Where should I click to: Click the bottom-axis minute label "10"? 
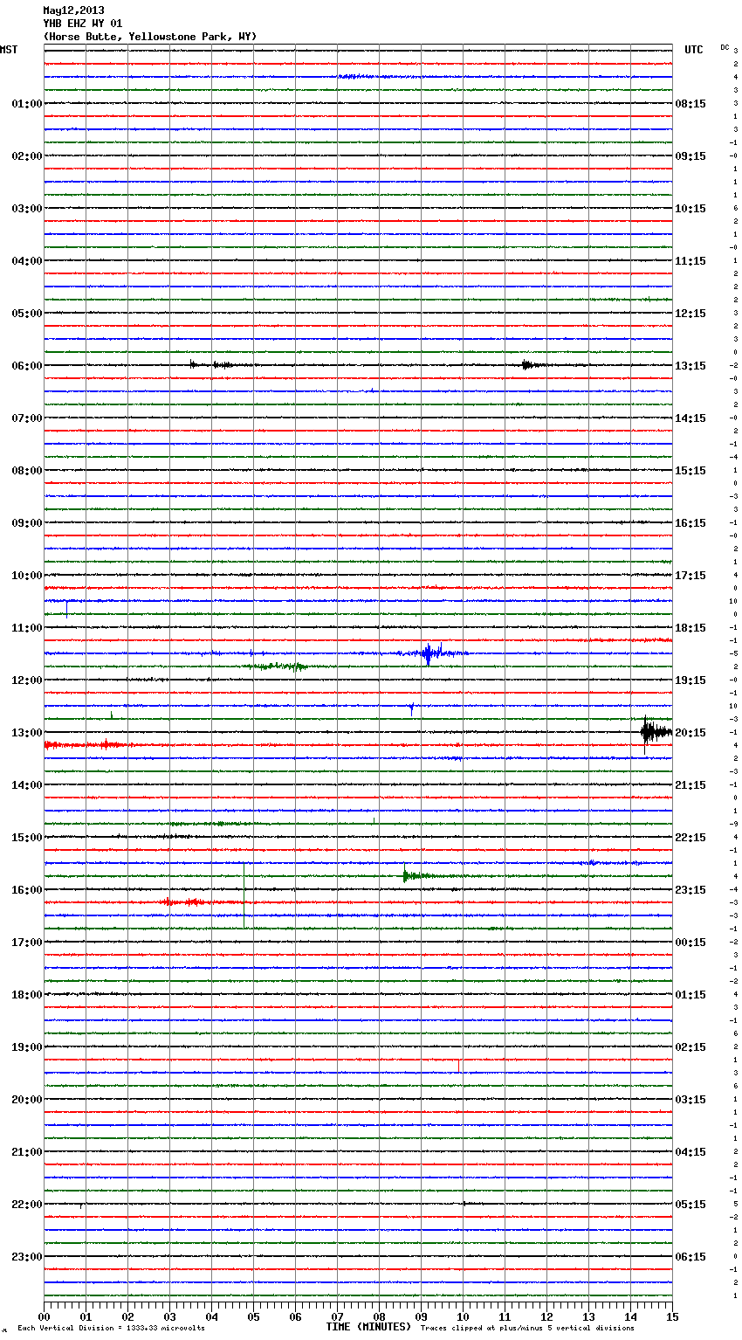coord(463,1316)
